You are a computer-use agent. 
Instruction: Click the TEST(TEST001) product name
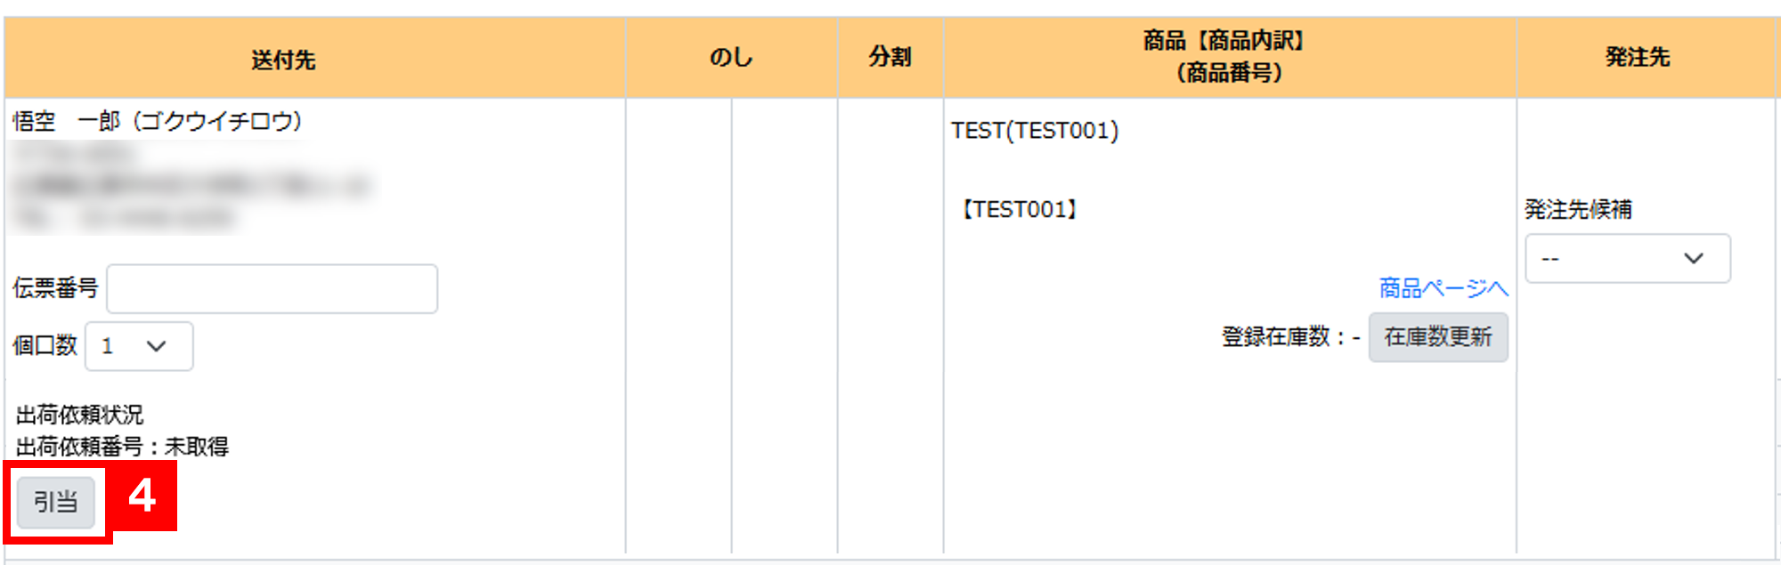pos(1034,131)
